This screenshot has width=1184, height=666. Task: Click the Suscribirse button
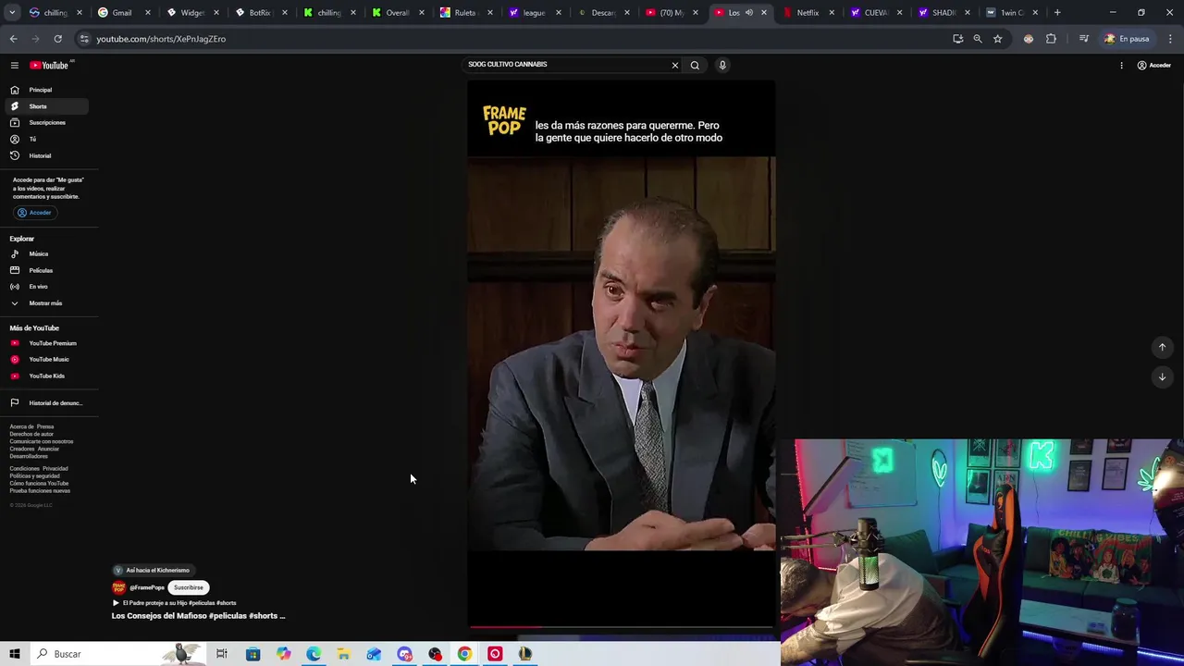click(x=189, y=587)
